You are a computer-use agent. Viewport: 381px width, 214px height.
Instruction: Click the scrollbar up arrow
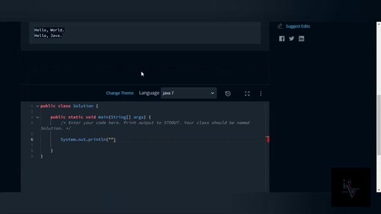pyautogui.click(x=379, y=24)
